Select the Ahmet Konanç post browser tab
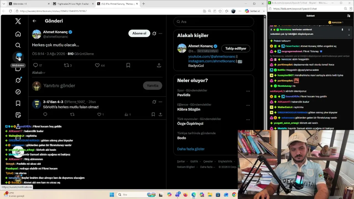 click(x=118, y=4)
